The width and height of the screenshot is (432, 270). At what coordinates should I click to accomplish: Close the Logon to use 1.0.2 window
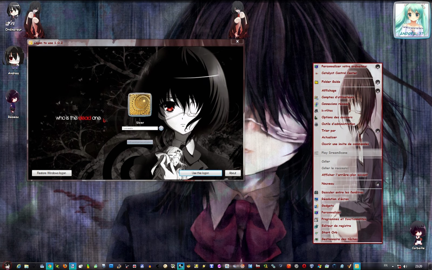237,42
